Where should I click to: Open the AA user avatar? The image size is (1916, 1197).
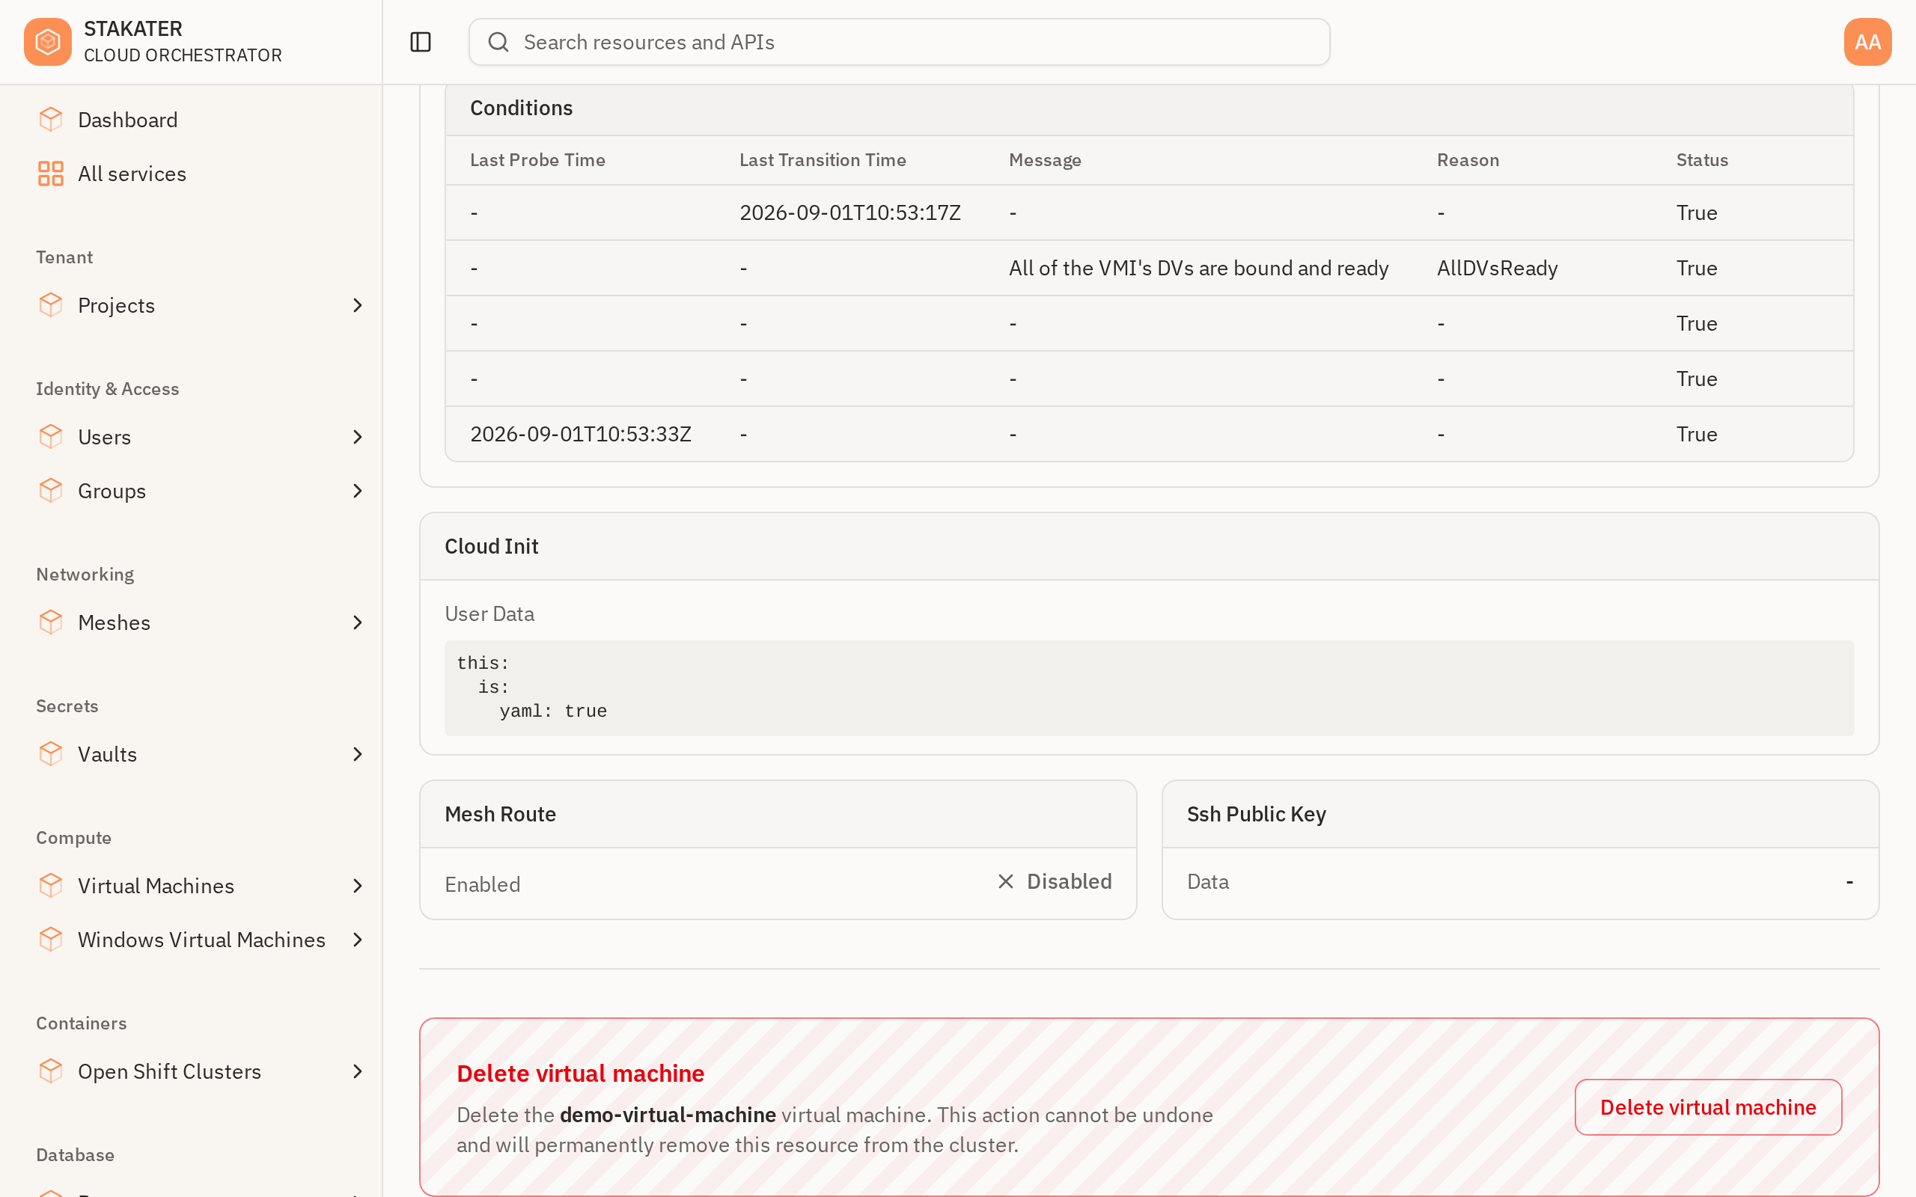pos(1867,42)
